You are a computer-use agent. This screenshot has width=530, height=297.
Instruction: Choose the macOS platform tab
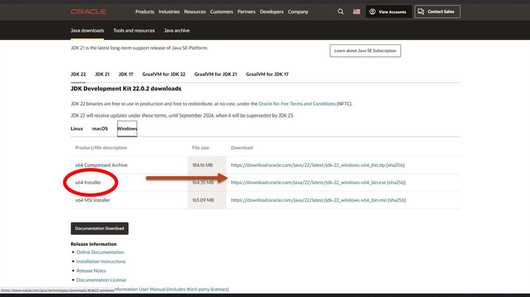pyautogui.click(x=100, y=128)
